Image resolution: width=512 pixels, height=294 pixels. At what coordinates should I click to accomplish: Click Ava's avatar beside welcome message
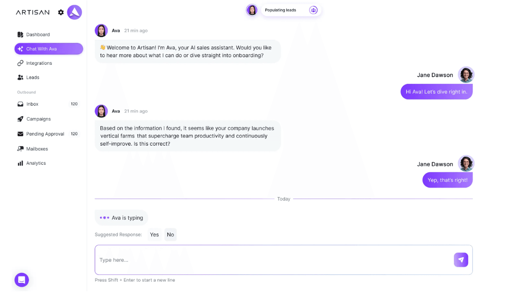pos(101,30)
